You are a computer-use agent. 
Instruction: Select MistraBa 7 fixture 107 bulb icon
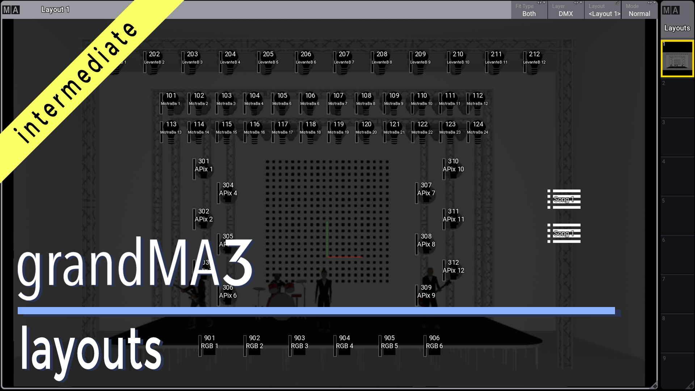pyautogui.click(x=338, y=103)
